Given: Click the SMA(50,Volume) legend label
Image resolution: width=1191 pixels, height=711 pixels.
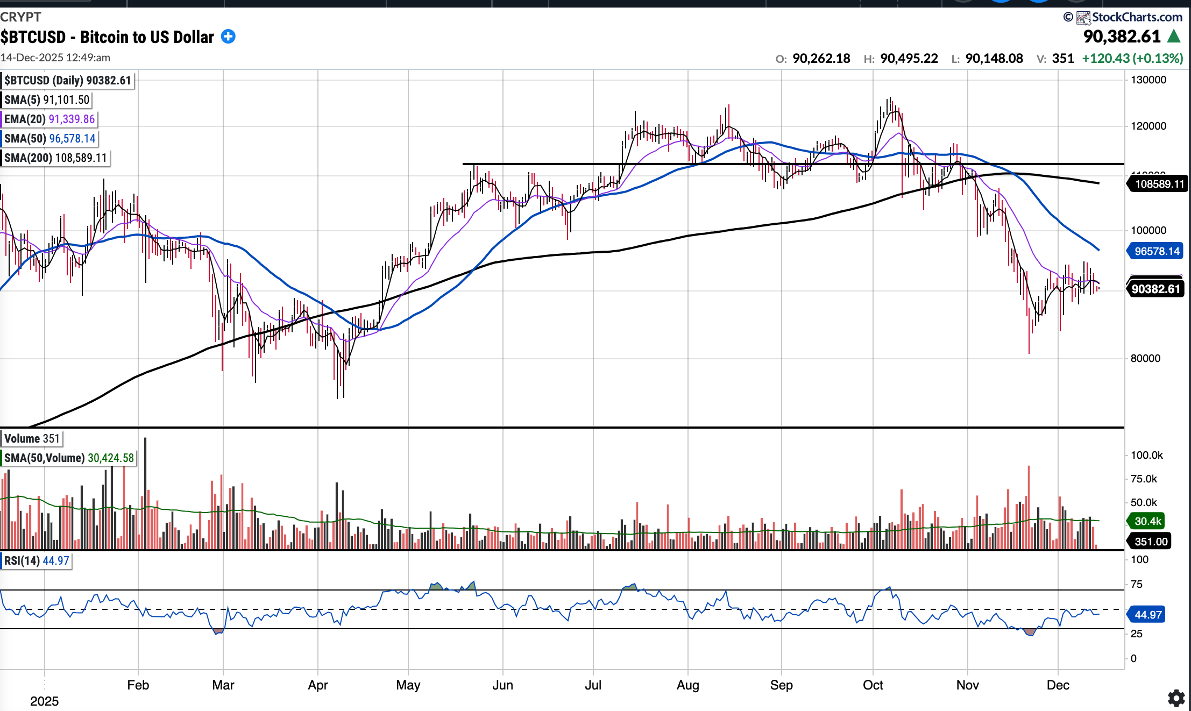Looking at the screenshot, I should click(69, 458).
